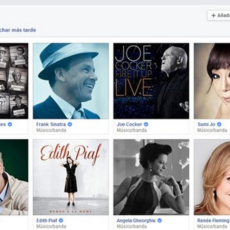Open the Edith Piaf album cover thumbnail
230x230 pixels.
coord(71,177)
